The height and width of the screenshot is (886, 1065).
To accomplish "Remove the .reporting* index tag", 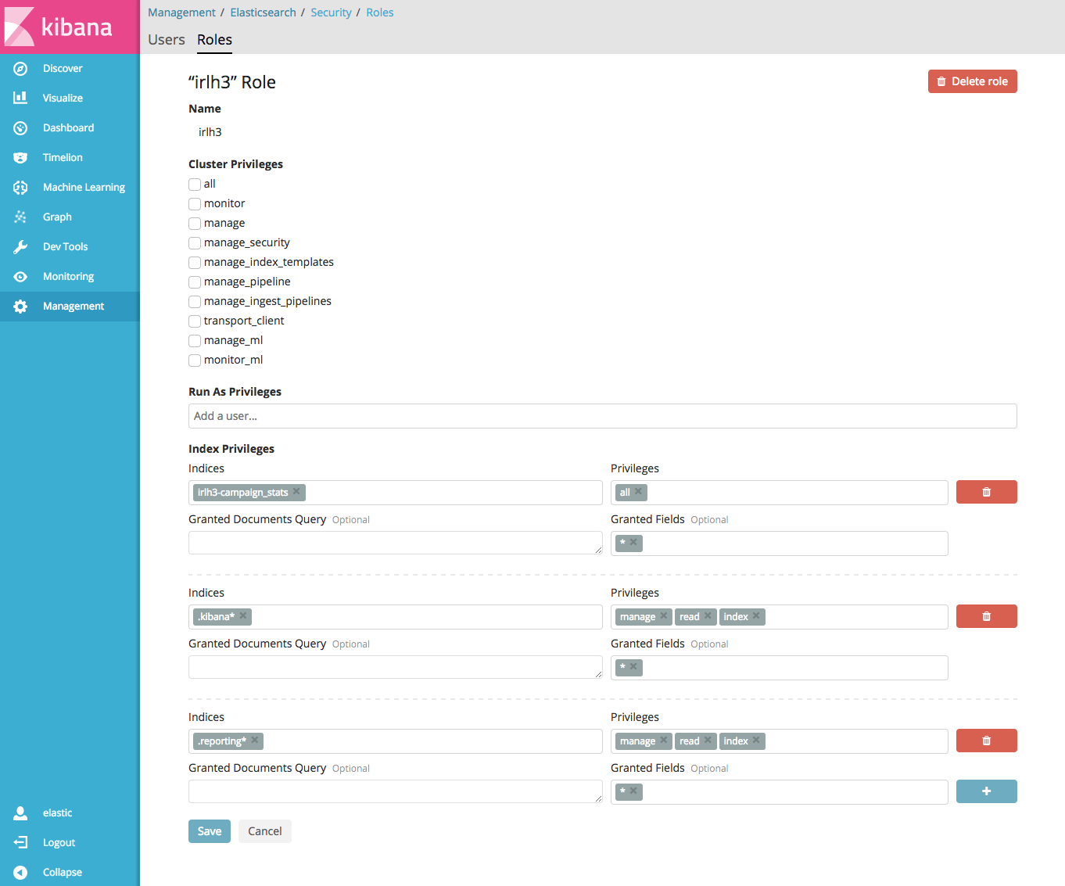I will click(255, 741).
